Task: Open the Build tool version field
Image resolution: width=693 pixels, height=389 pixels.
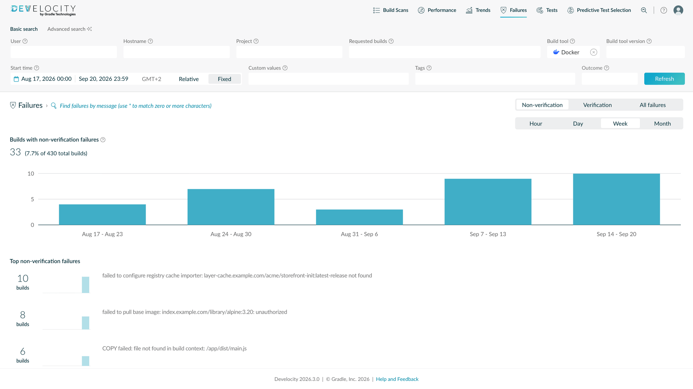Action: click(x=646, y=52)
